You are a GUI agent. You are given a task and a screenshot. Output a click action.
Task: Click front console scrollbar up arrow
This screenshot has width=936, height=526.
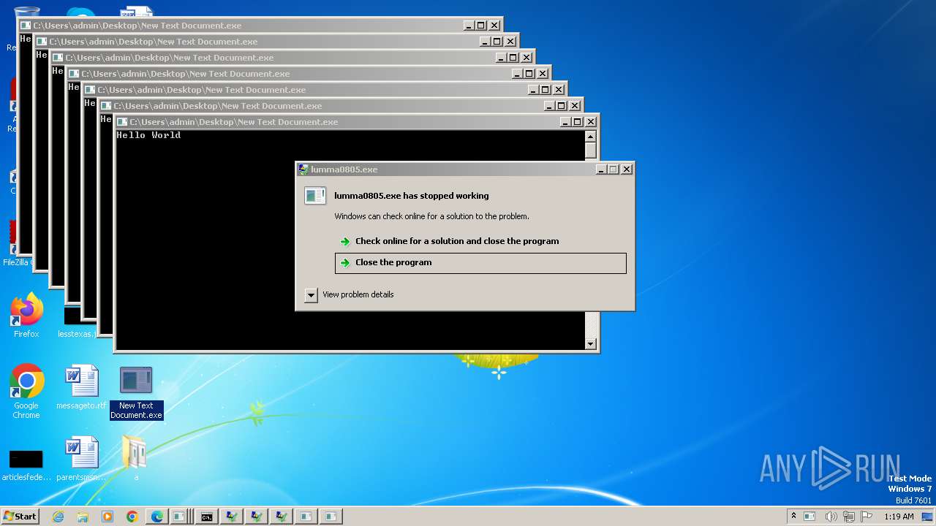(591, 137)
